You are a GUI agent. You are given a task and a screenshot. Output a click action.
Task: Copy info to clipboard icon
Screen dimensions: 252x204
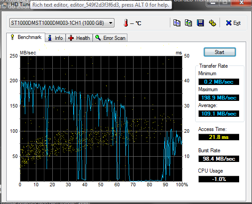pyautogui.click(x=177, y=23)
